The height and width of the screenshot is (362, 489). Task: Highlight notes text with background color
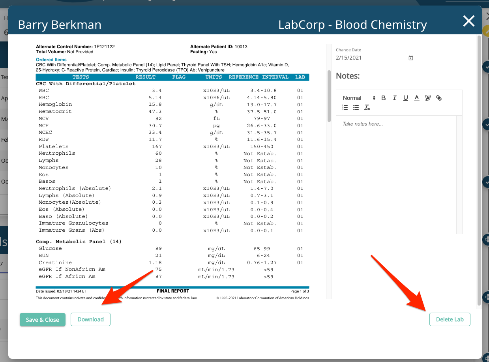(427, 98)
